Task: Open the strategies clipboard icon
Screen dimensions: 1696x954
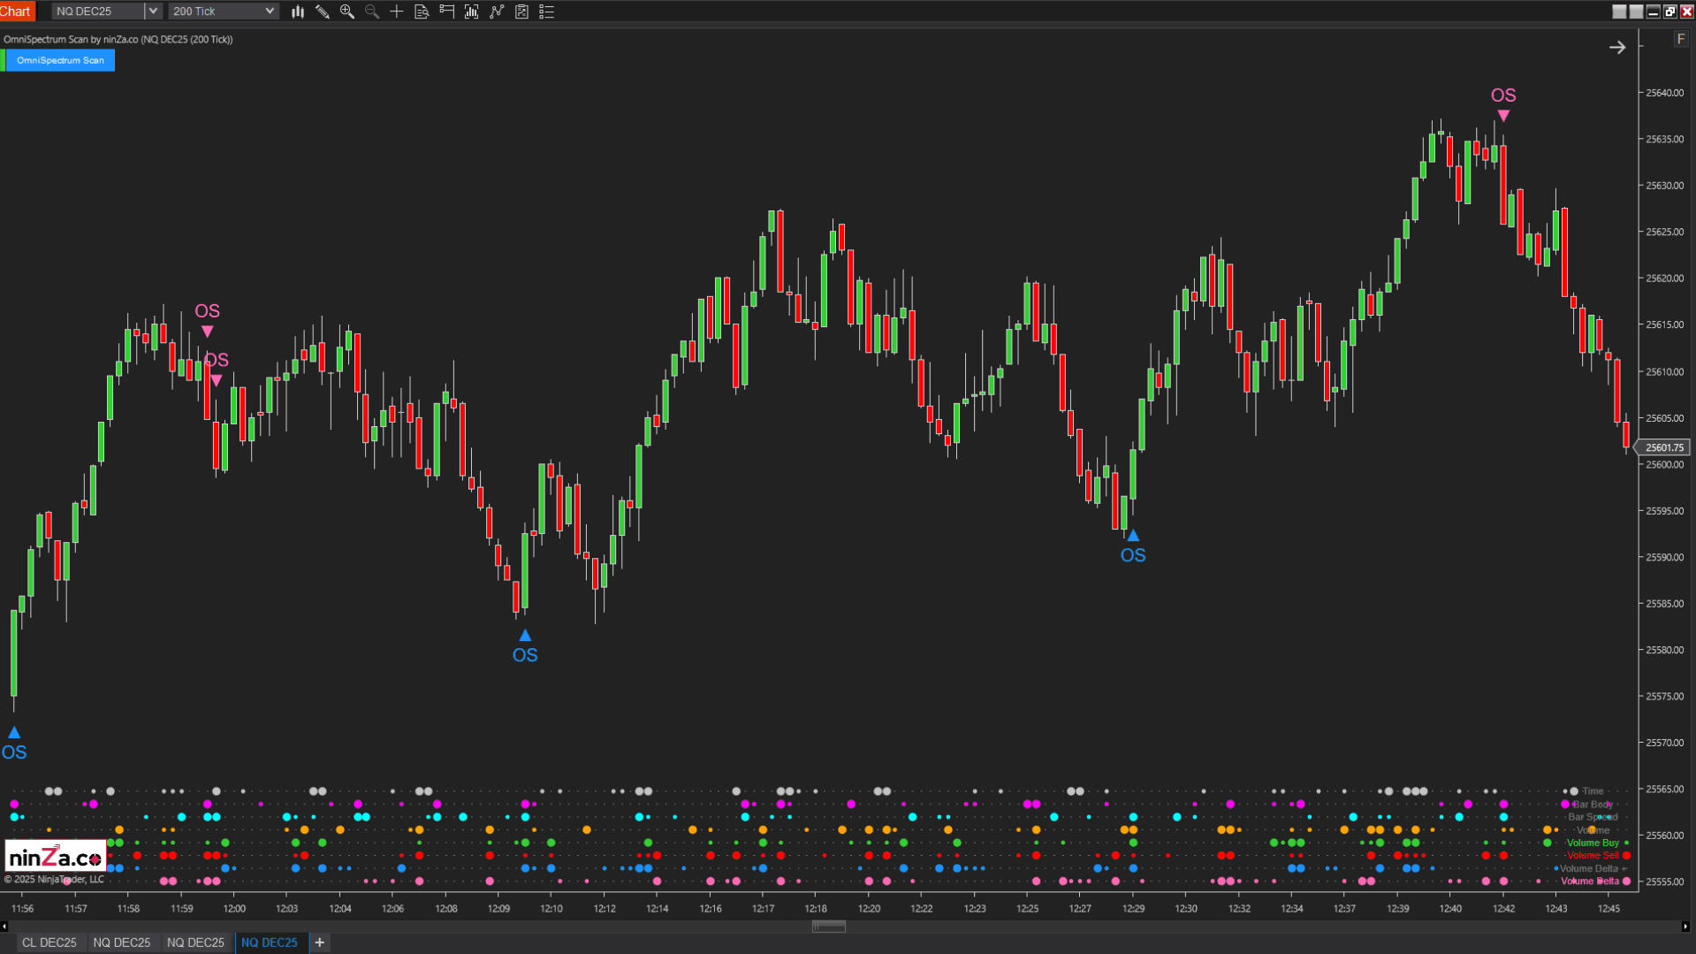Action: (x=521, y=11)
